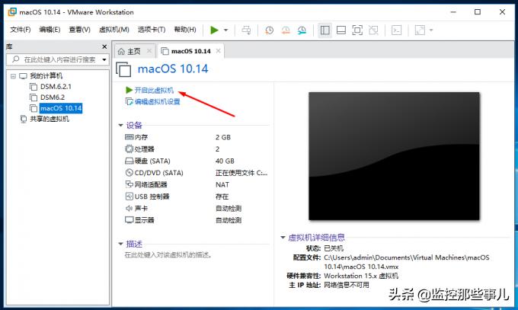Click the NAT network adapter value
This screenshot has height=310, width=518.
(x=222, y=185)
